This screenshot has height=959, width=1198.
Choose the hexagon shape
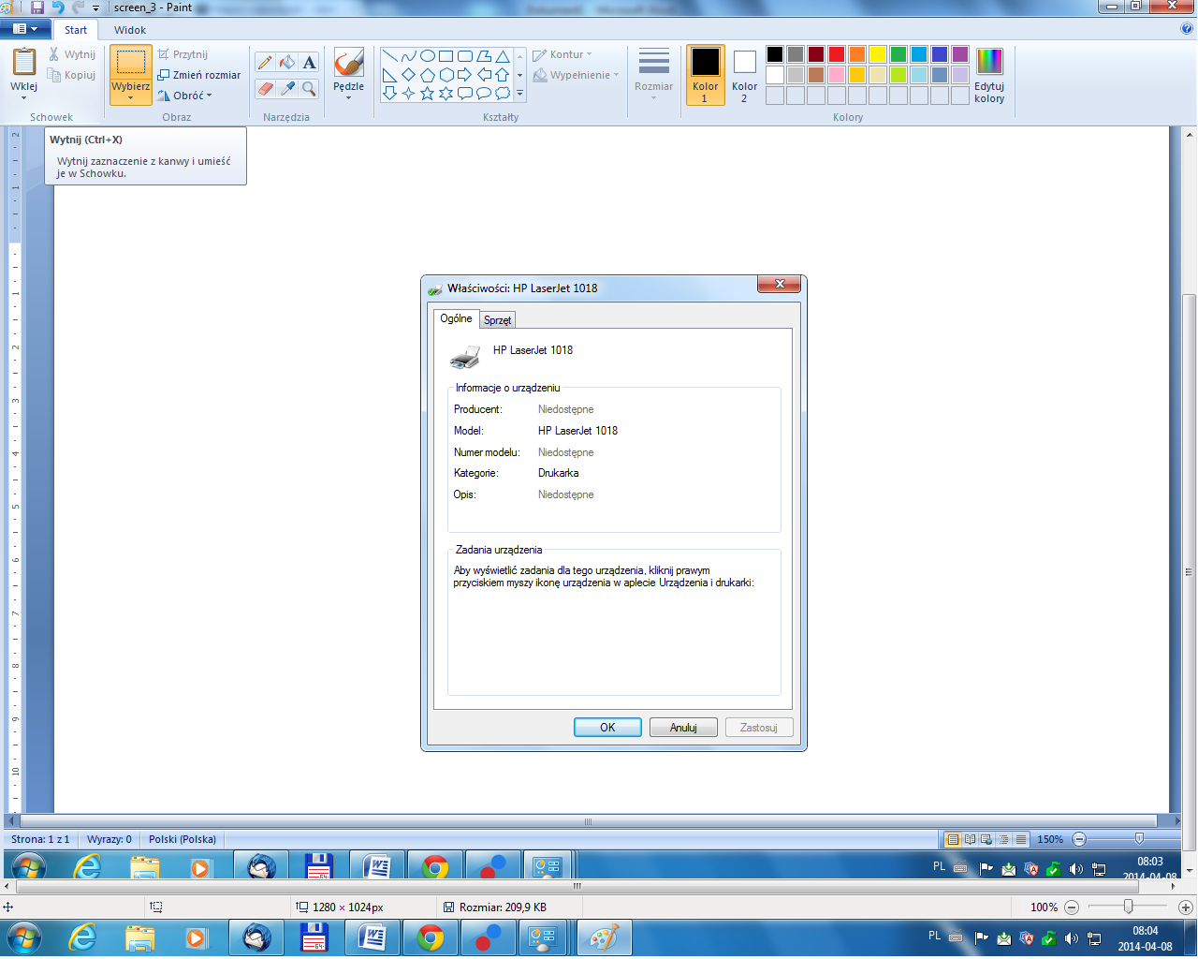[446, 75]
